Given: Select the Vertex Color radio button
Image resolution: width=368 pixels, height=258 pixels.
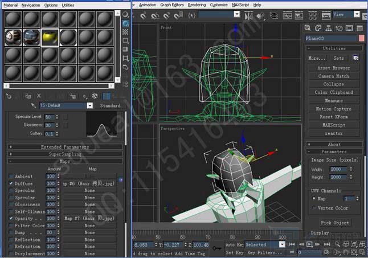Looking at the screenshot, I should point(314,208).
